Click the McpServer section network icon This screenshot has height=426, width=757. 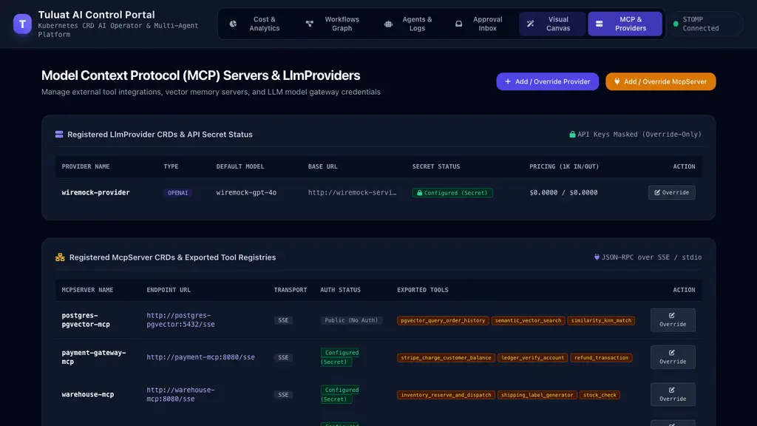pyautogui.click(x=60, y=257)
